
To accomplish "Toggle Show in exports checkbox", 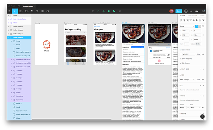I will tap(181, 59).
